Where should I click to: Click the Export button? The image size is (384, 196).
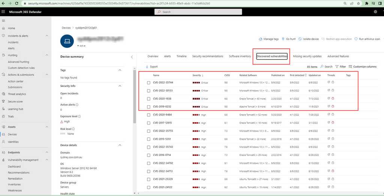pos(151,67)
